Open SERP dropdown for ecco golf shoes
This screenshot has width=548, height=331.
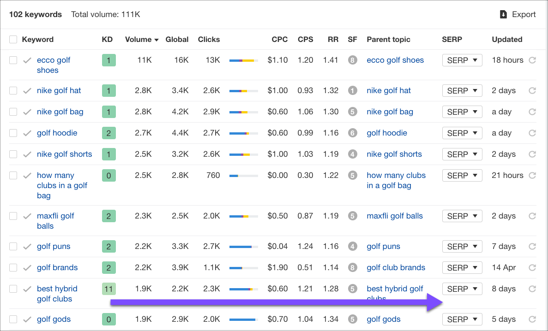pos(462,60)
